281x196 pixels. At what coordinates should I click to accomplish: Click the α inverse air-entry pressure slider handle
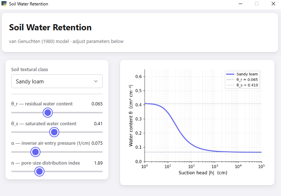click(x=35, y=152)
